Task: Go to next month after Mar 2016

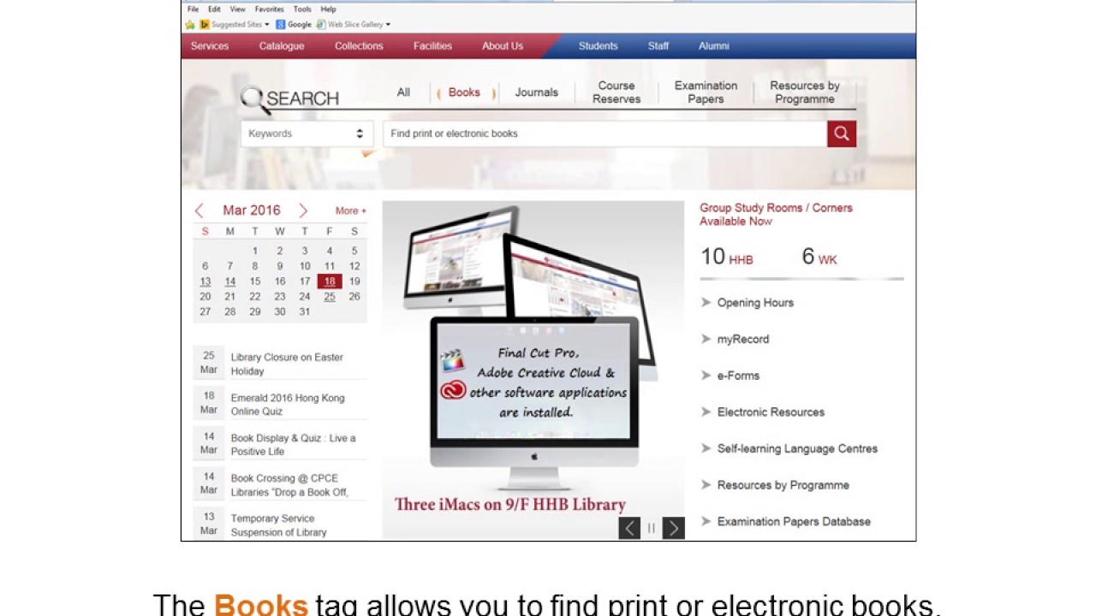Action: (302, 210)
